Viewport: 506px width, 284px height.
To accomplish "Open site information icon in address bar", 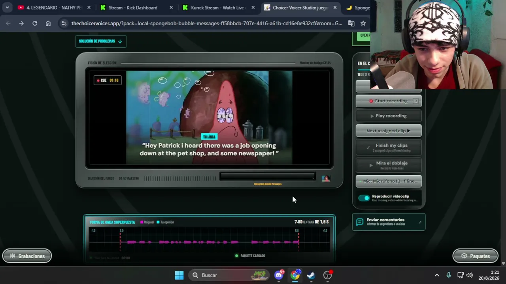I will tap(64, 23).
